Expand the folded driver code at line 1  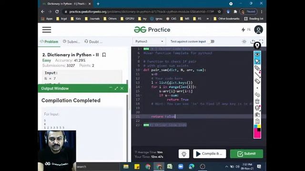coord(146,49)
